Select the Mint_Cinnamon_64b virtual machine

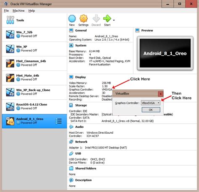[x=34, y=63]
